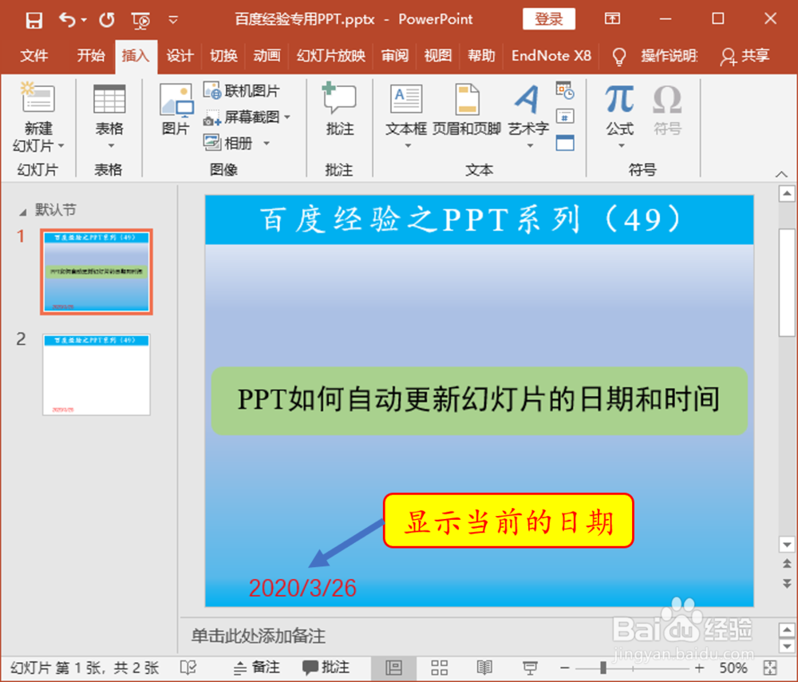Open Customize Quick Access Toolbar dropdown
The image size is (798, 682).
[x=173, y=20]
